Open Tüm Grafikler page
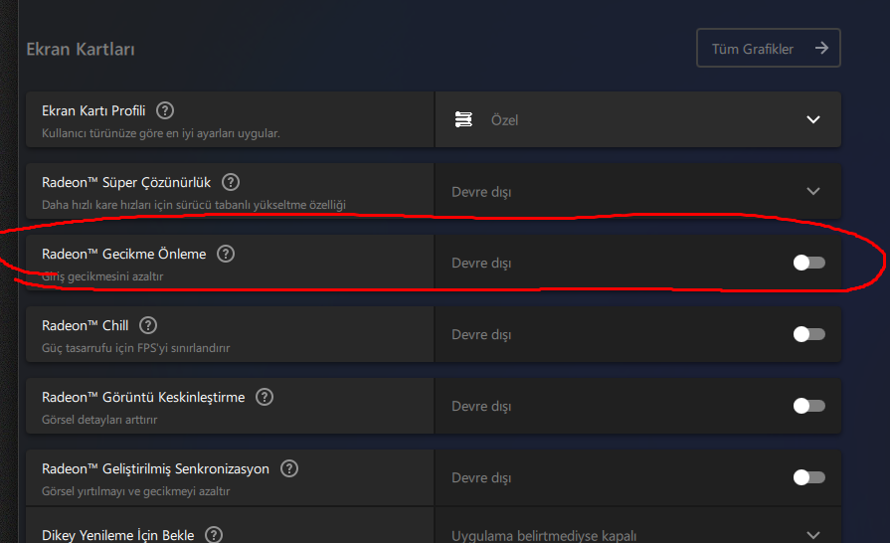 click(769, 48)
